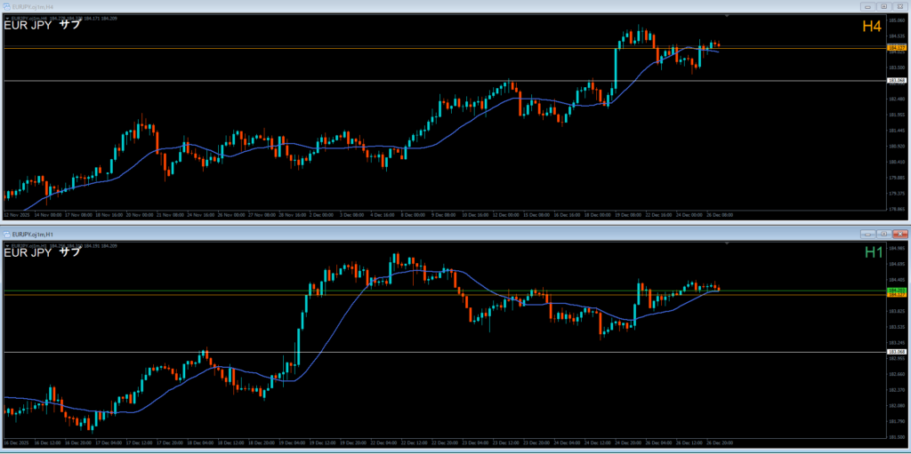Click the orange 184.127 price tag on H4
Screen dimensions: 911x454
pyautogui.click(x=897, y=47)
